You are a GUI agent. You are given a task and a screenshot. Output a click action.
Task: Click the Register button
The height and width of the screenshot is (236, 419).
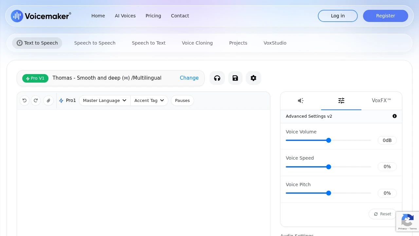coord(385,16)
